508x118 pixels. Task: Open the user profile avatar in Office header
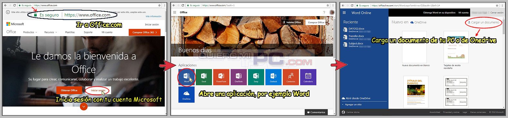(332, 12)
